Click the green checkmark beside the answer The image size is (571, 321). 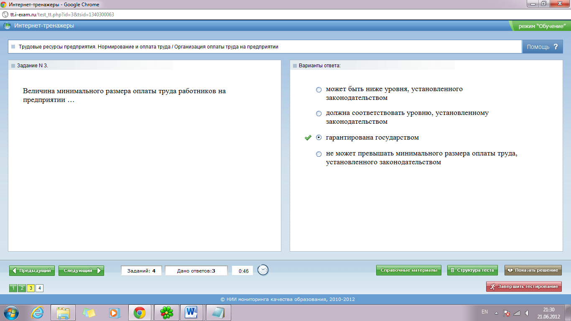coord(308,138)
